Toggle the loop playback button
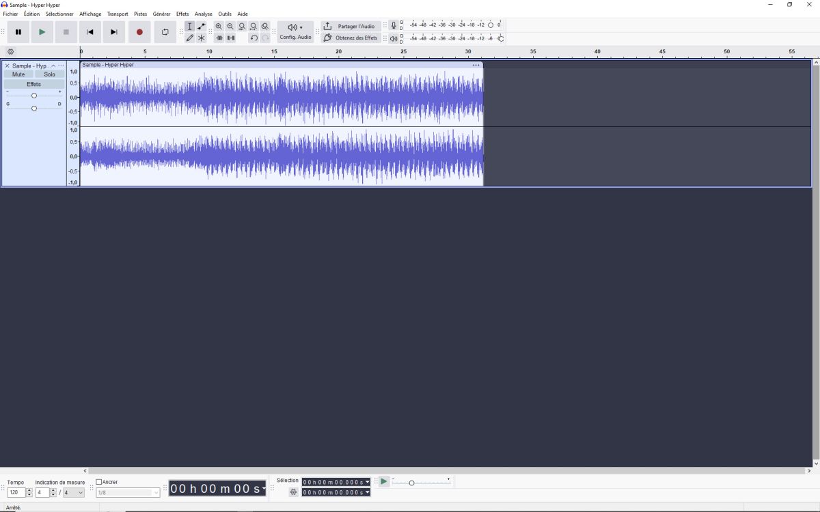This screenshot has height=512, width=820. pyautogui.click(x=165, y=32)
